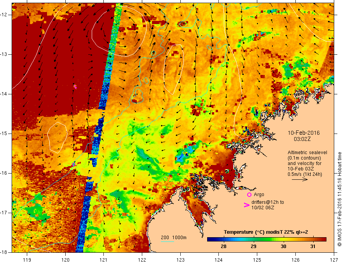This screenshot has width=342, height=264.
Task: Click the 'Temperature (°C) modisT 22% ql>=2' title
Action: [266, 232]
